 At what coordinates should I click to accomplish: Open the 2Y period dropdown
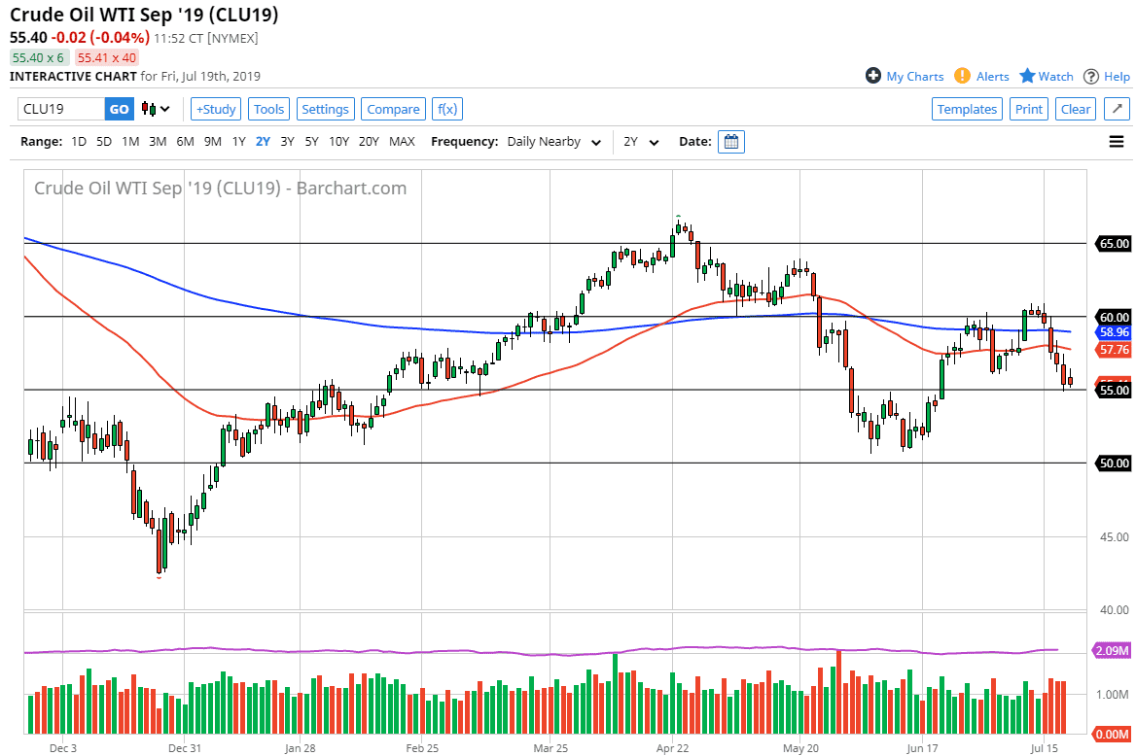point(641,142)
